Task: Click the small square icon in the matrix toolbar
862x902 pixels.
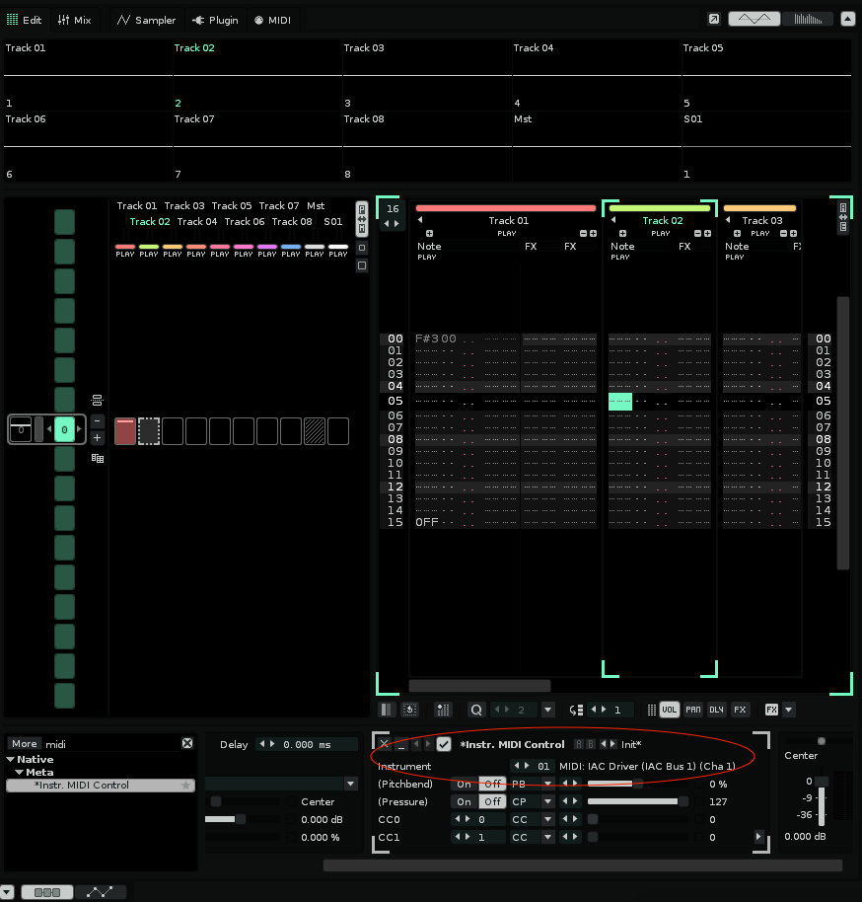Action: click(x=362, y=248)
